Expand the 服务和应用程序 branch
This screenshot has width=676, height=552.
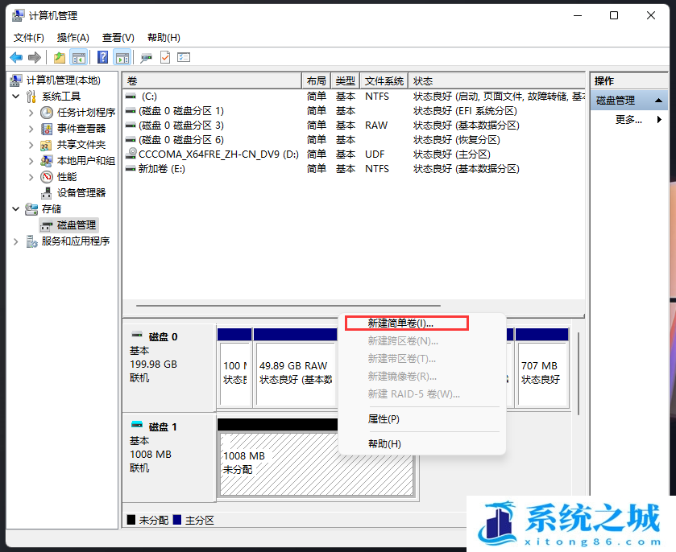pyautogui.click(x=16, y=241)
